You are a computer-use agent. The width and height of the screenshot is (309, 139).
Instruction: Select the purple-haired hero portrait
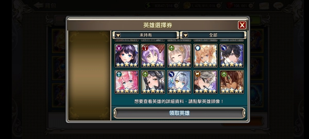coord(153,56)
